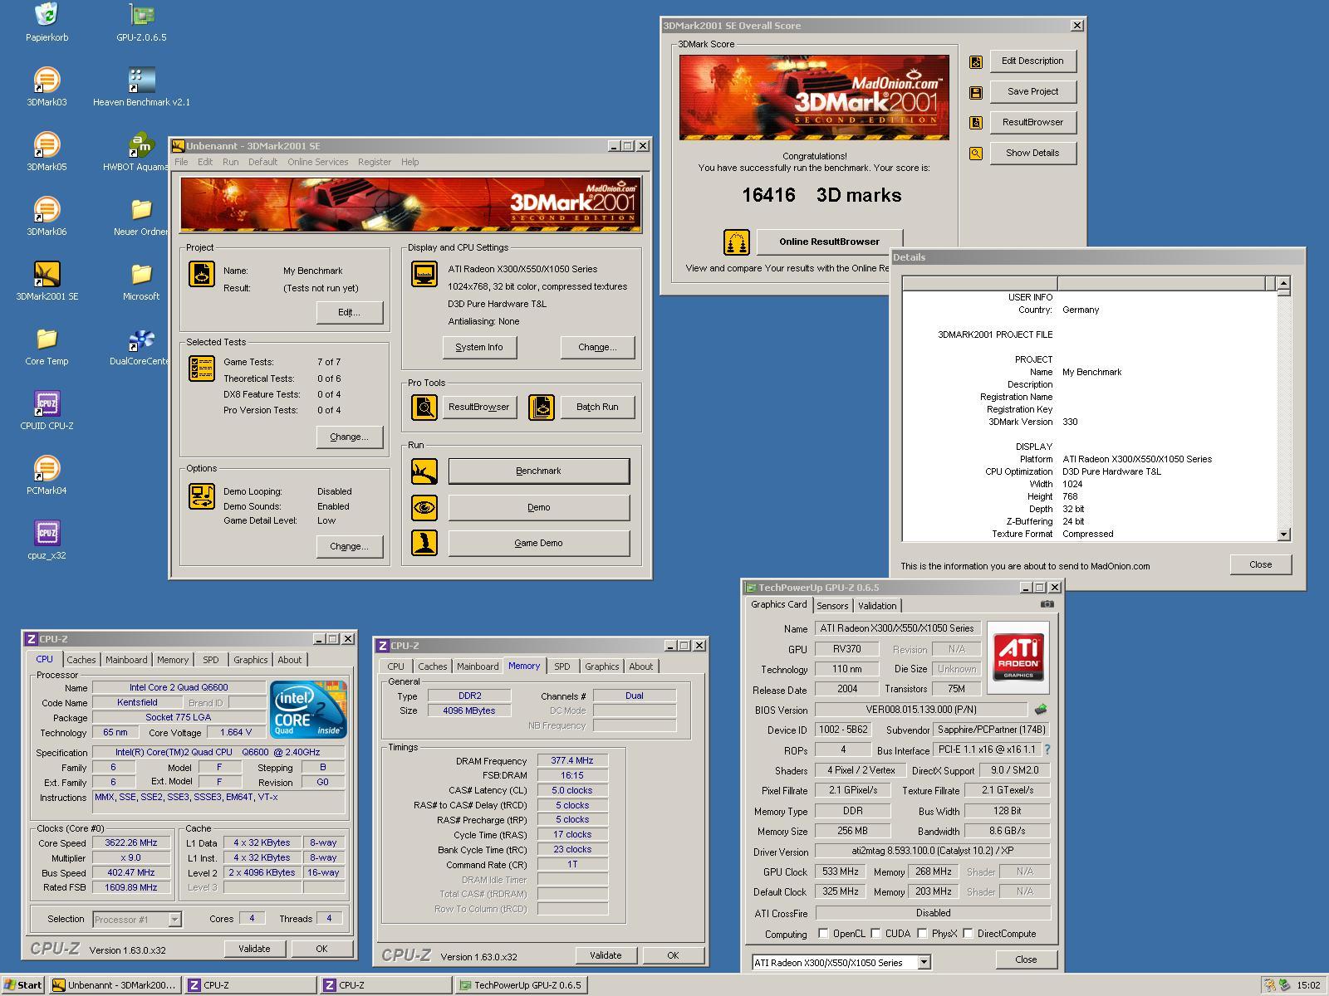The width and height of the screenshot is (1329, 996).
Task: Enable the OpenCL checkbox in GPU-Z
Action: [823, 933]
